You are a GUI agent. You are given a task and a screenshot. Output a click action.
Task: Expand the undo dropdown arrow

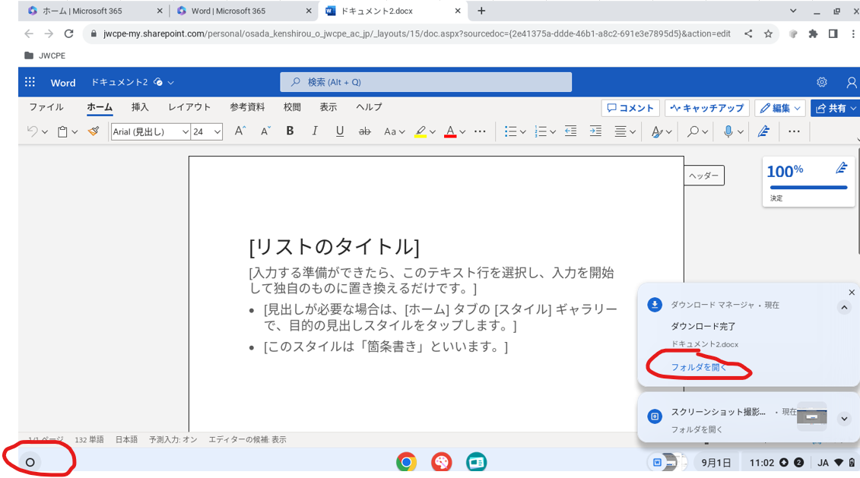[x=45, y=132]
